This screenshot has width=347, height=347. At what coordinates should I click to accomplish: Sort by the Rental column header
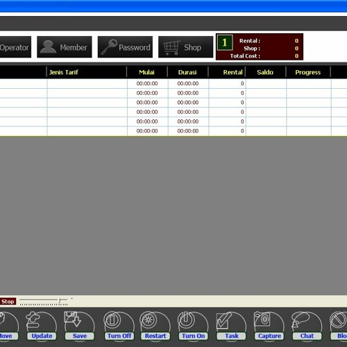point(227,72)
